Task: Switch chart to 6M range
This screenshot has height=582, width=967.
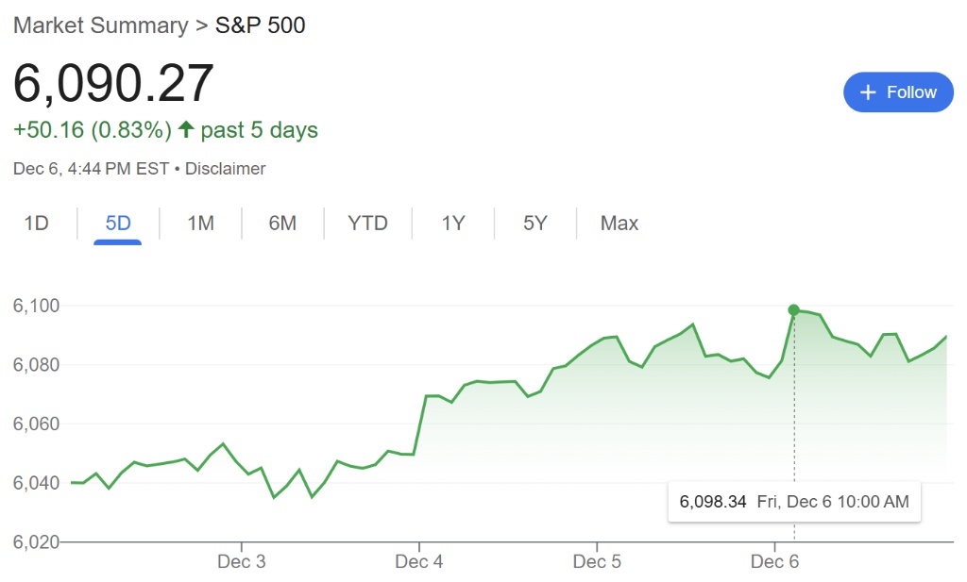Action: (x=282, y=224)
